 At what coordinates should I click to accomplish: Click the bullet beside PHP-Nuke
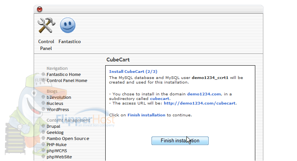(43, 144)
